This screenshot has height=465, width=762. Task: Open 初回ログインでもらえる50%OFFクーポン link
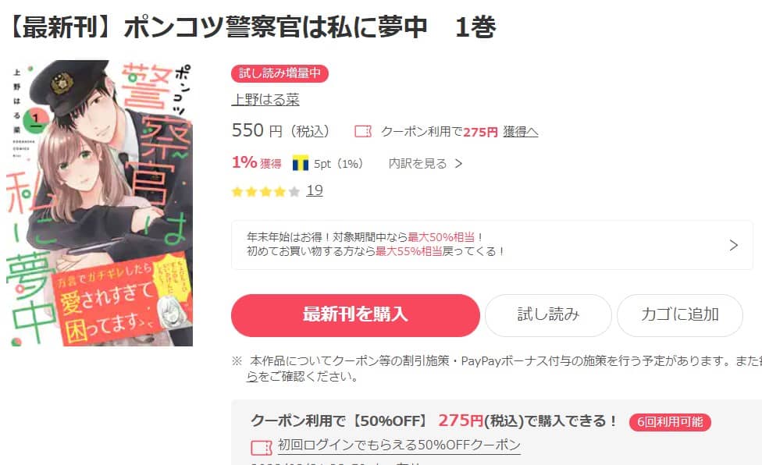(x=399, y=445)
